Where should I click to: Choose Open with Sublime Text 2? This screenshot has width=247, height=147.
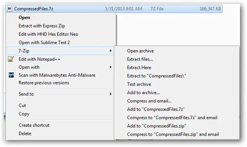pos(44,43)
